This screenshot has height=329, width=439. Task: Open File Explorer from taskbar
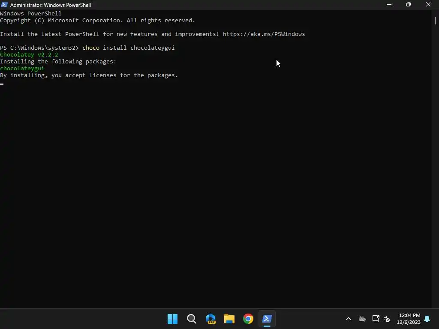click(x=229, y=319)
